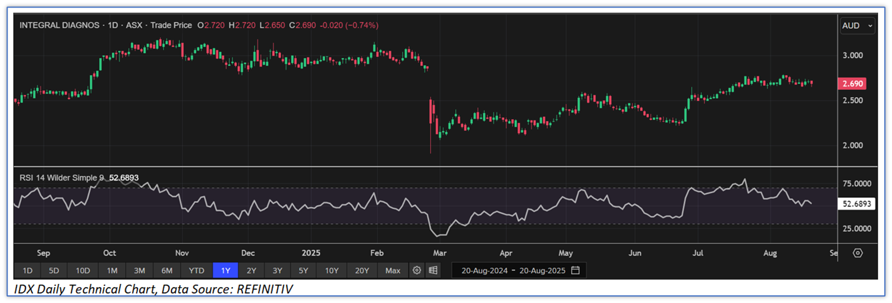Select the 1D time range

[27, 271]
